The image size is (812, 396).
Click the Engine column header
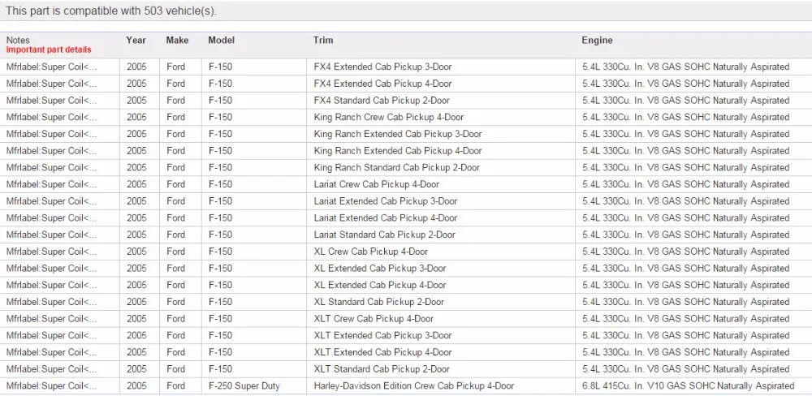597,41
